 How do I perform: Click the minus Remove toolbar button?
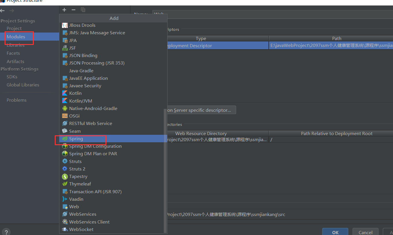click(x=74, y=10)
